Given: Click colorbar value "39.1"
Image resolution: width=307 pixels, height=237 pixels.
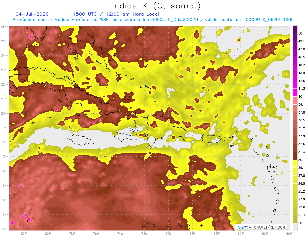Looking at the screenshot, I should 302,104.
